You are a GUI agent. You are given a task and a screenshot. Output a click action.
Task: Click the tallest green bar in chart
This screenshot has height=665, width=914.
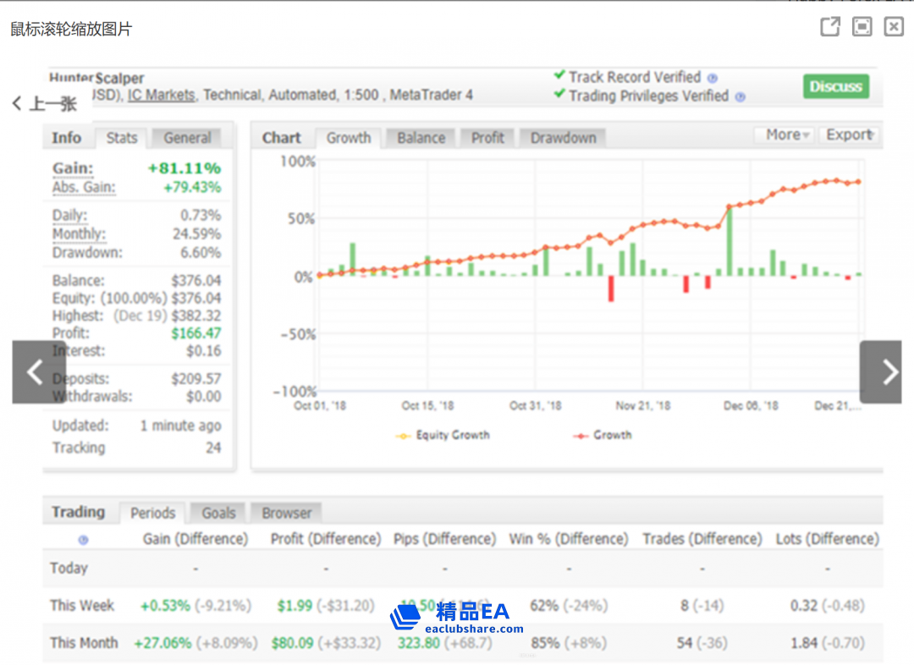tap(729, 241)
